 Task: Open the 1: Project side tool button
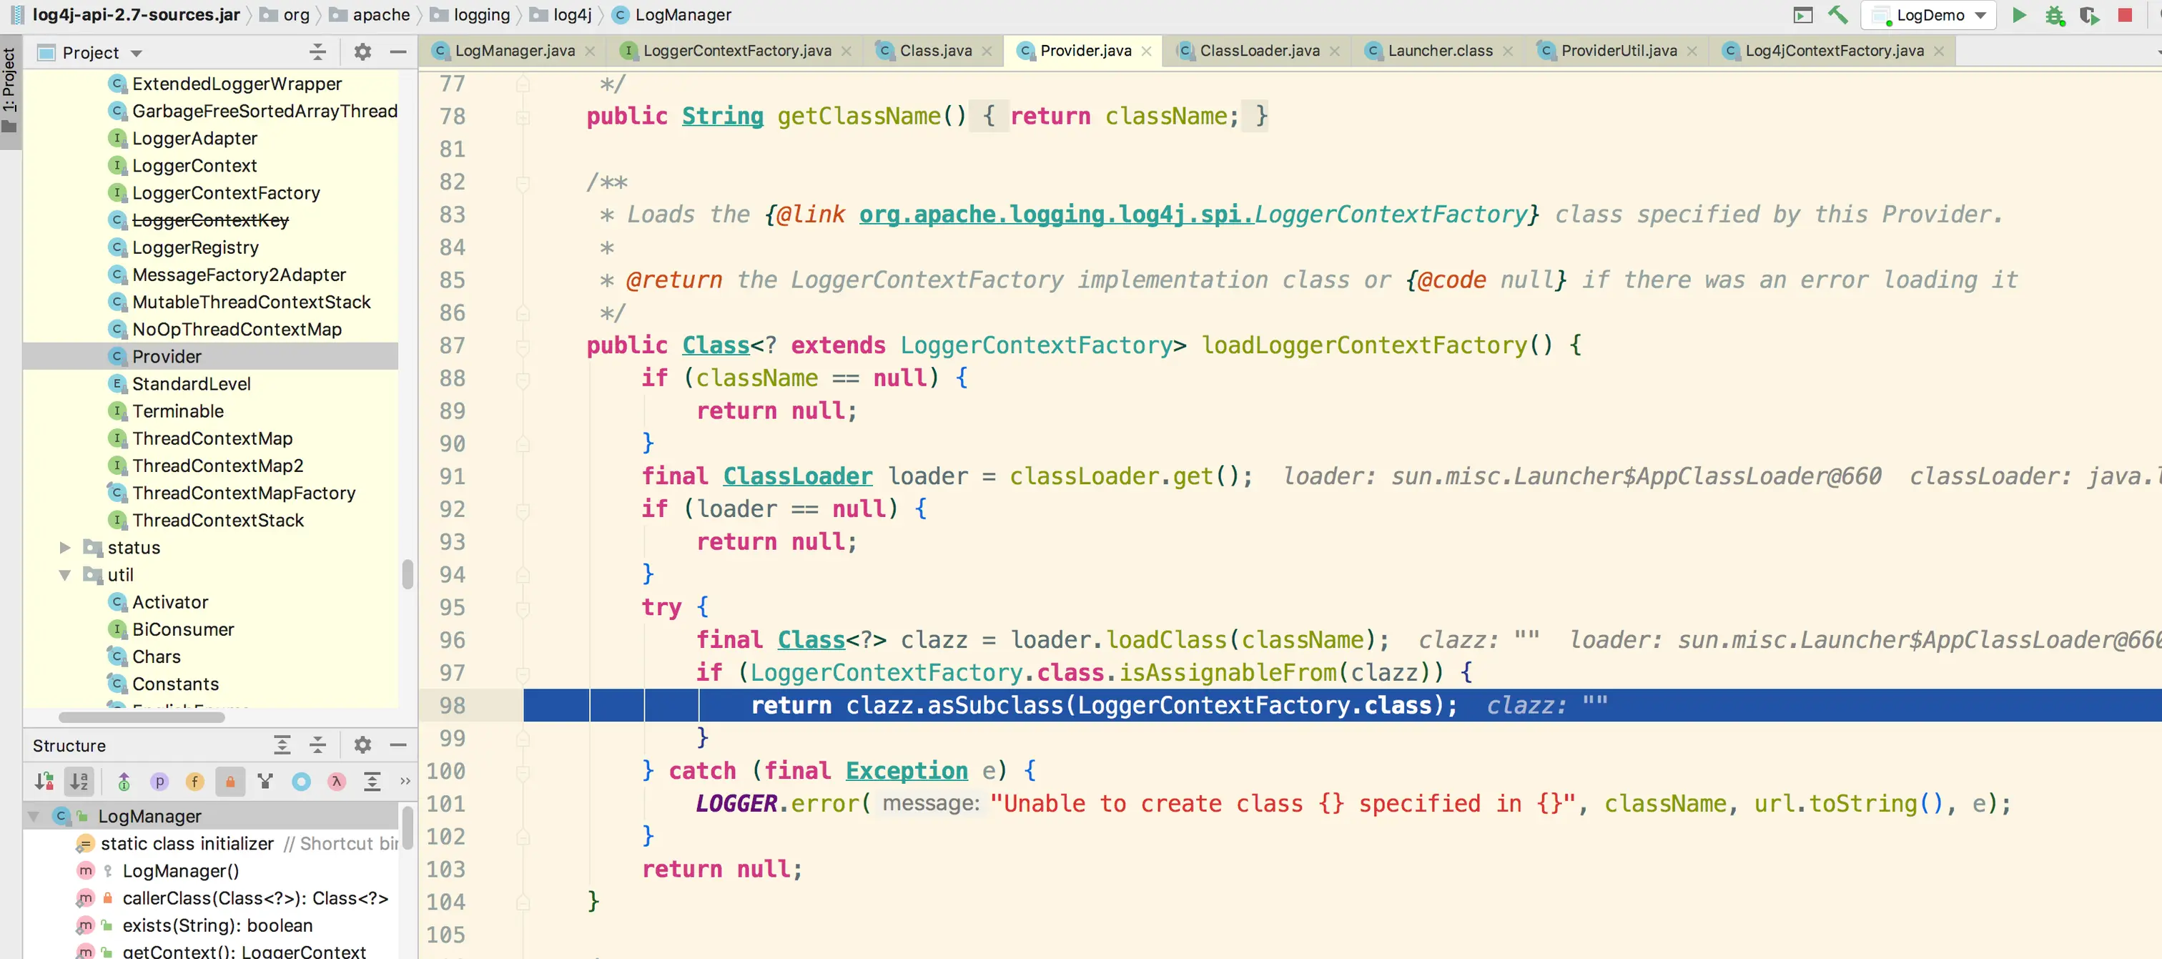point(10,92)
